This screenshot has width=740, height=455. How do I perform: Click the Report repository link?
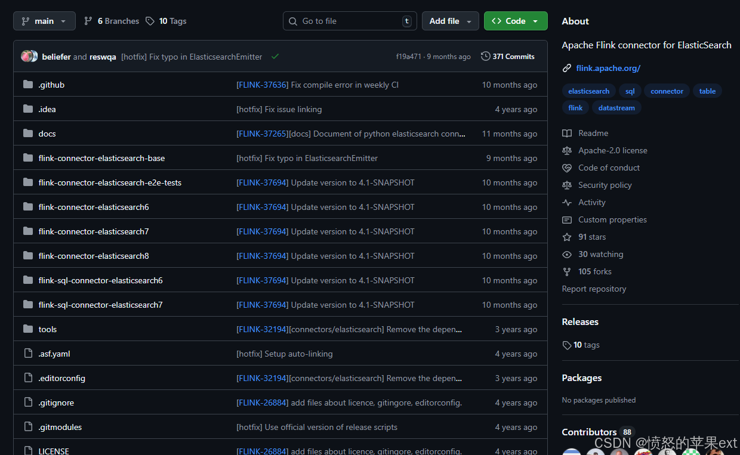click(x=594, y=289)
